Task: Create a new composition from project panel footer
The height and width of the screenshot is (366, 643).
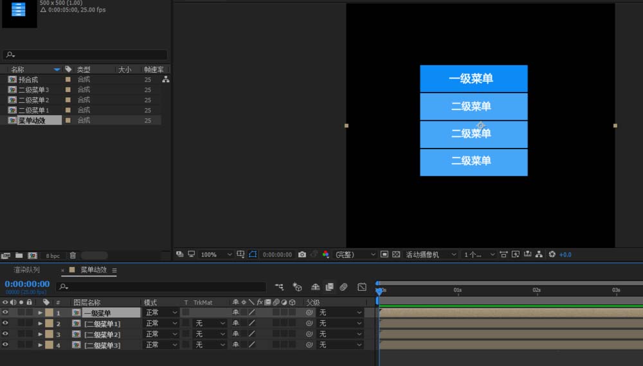Action: 32,255
